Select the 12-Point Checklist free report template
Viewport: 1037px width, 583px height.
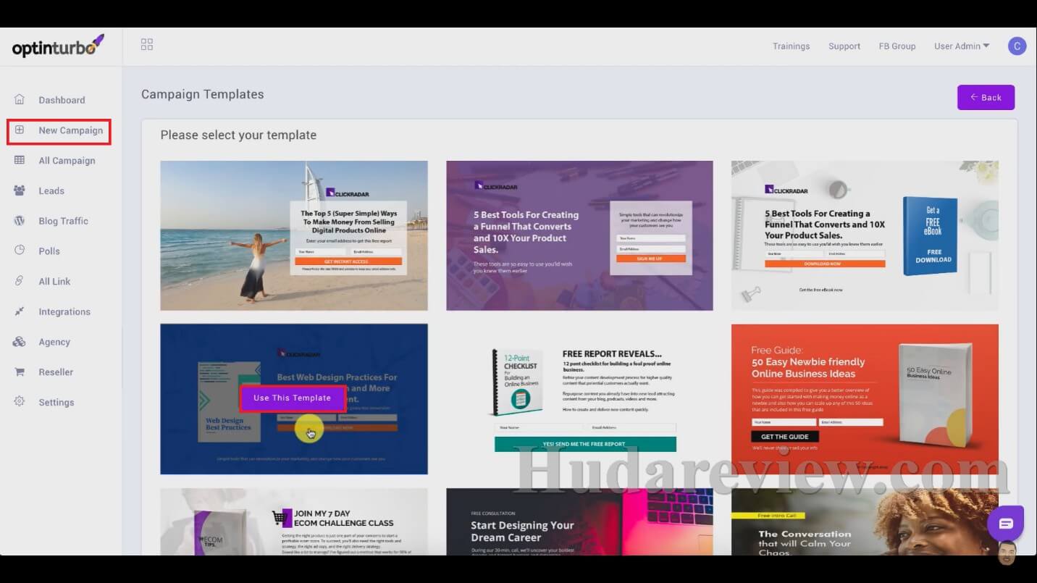(579, 399)
